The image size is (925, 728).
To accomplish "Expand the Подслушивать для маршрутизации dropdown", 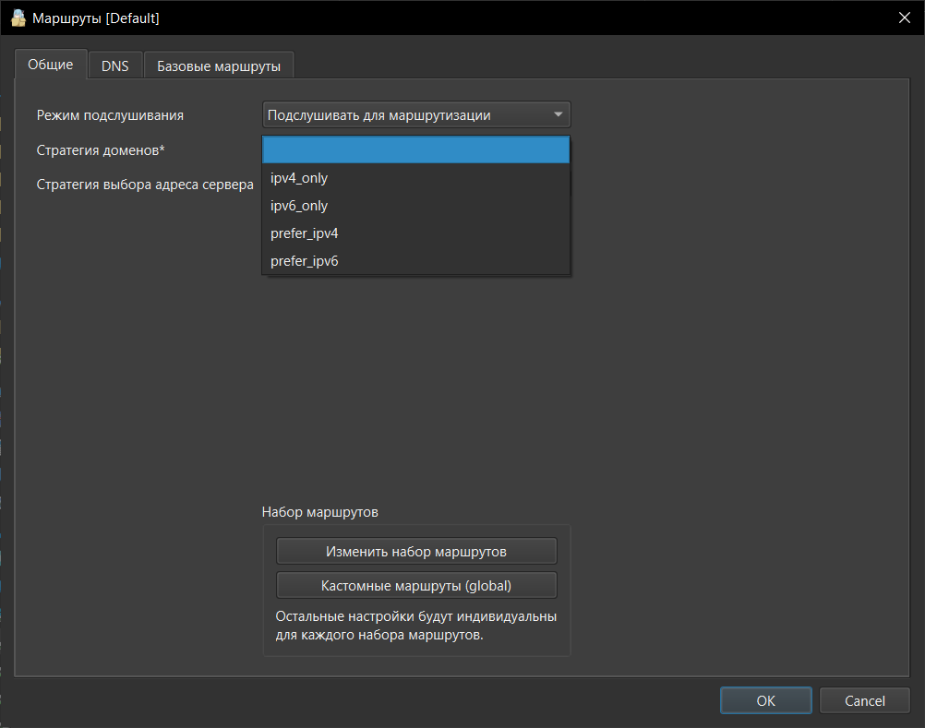I will [x=416, y=115].
